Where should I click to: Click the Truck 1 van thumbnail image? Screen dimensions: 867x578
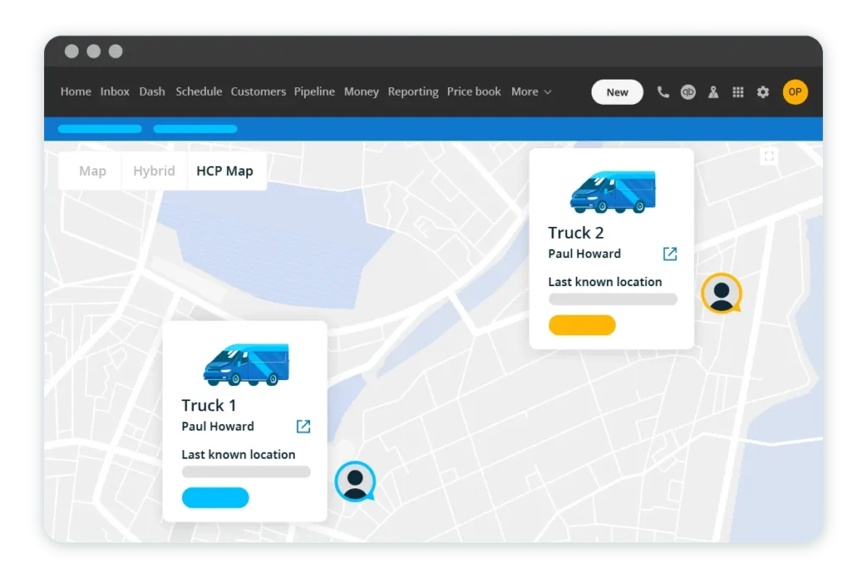pyautogui.click(x=245, y=365)
